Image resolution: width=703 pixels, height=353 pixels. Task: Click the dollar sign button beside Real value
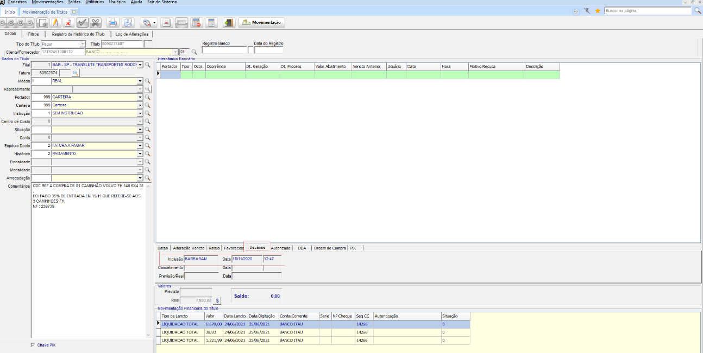pyautogui.click(x=217, y=300)
